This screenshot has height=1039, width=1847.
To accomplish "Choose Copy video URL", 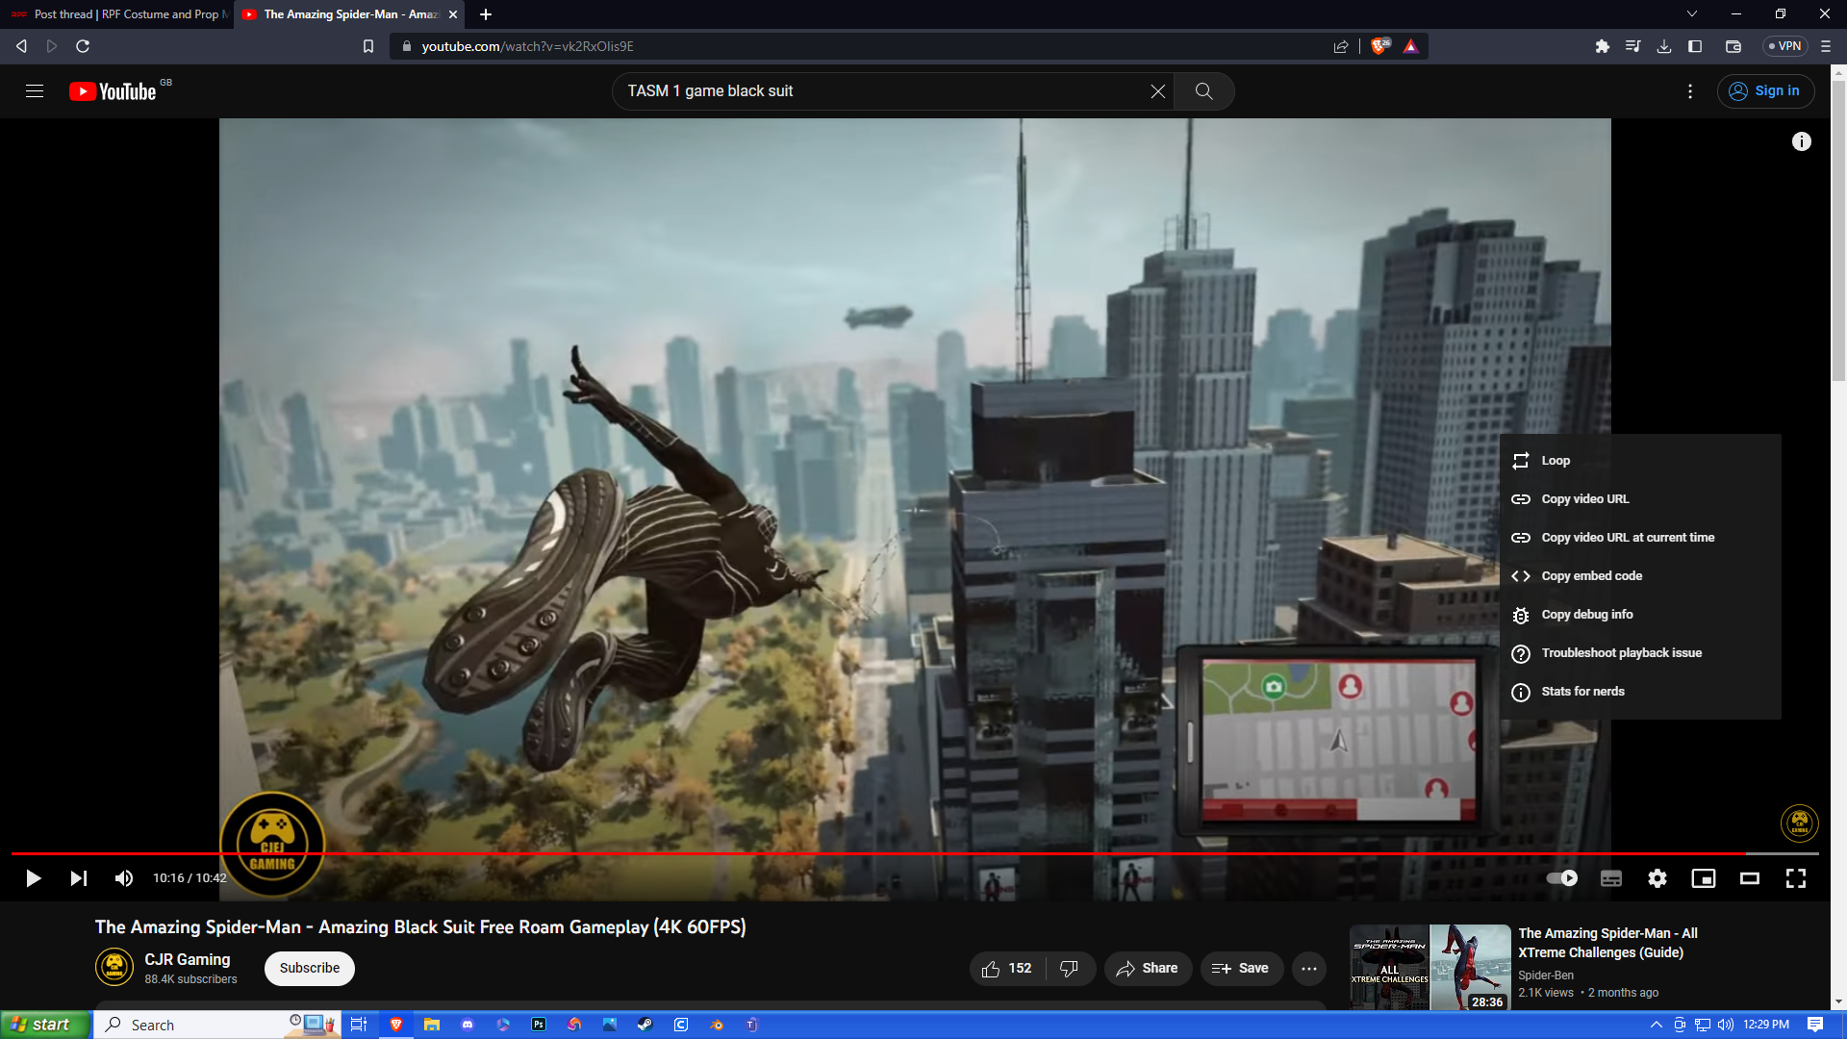I will click(1640, 499).
